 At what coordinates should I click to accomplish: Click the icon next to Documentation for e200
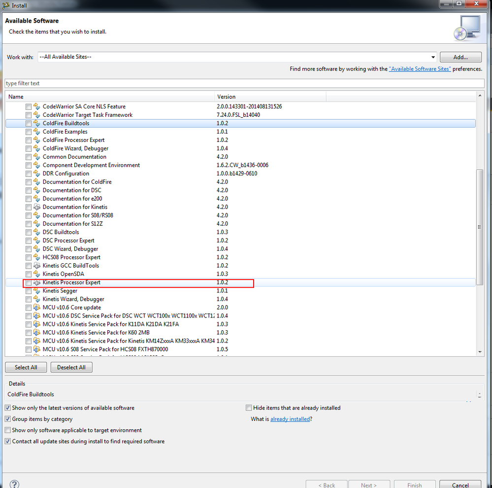click(x=37, y=199)
